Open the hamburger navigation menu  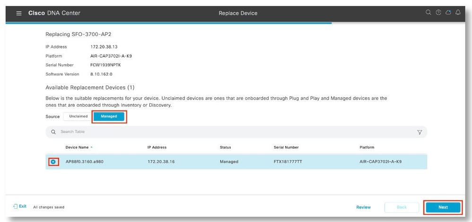(19, 13)
